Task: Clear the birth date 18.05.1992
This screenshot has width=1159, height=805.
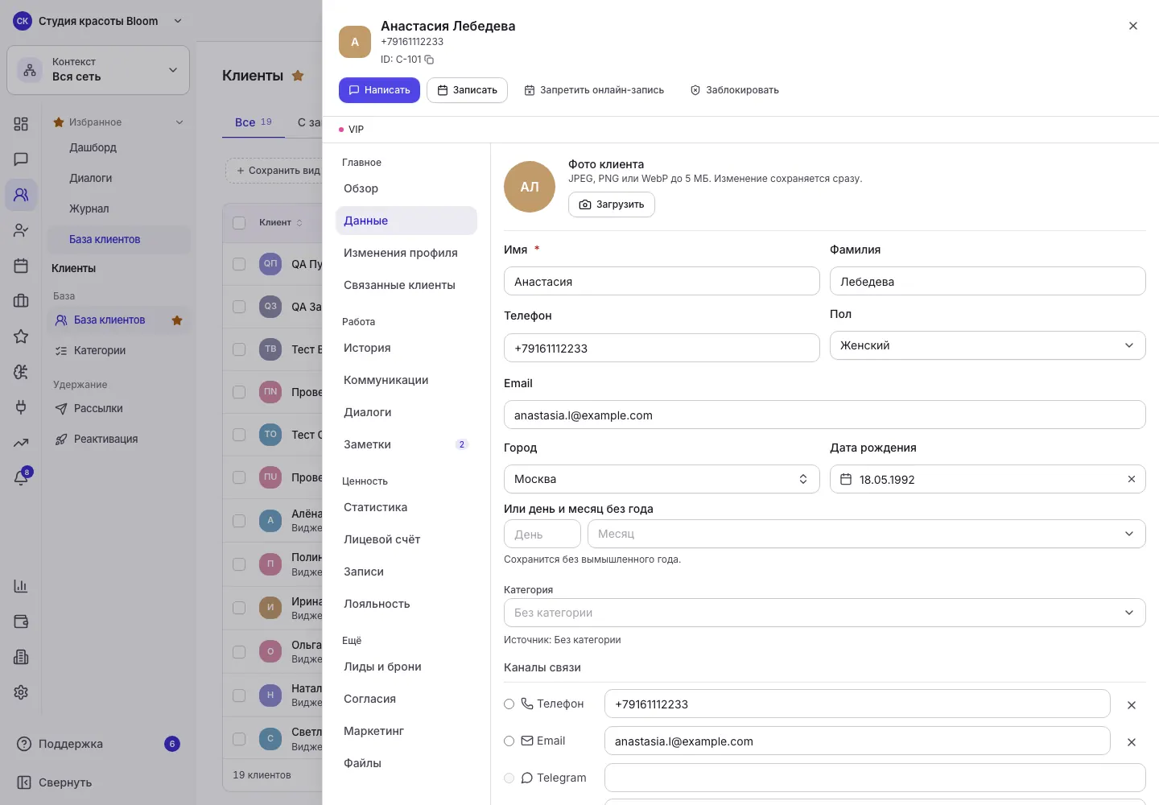Action: [1131, 479]
